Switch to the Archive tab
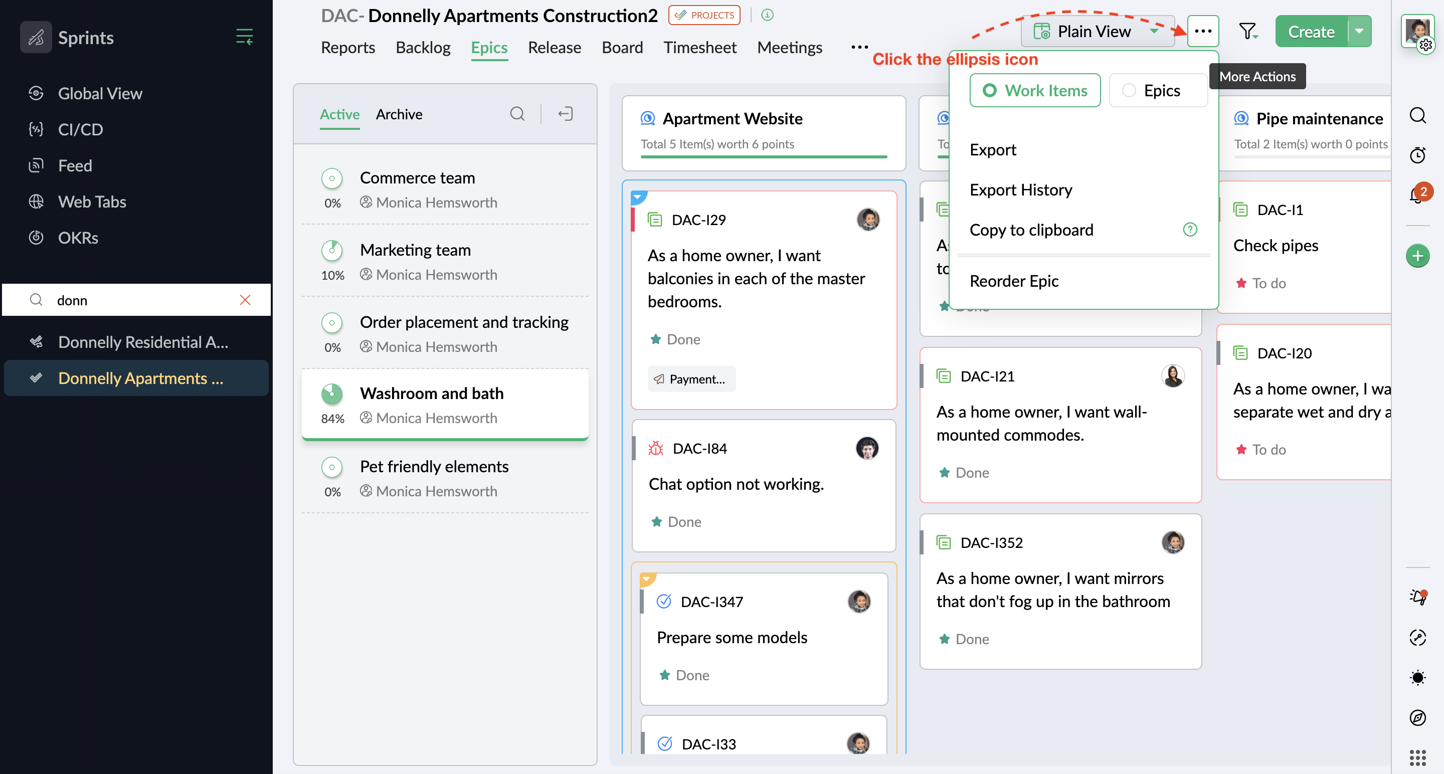 pos(399,114)
